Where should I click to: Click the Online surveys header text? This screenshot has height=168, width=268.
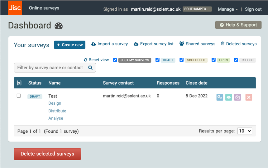[x=44, y=8]
